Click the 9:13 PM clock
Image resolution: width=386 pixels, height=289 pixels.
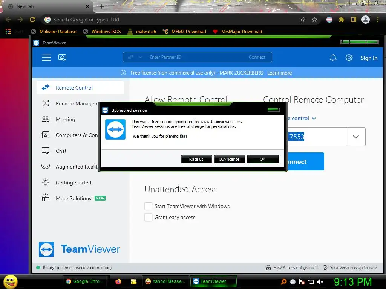353,282
